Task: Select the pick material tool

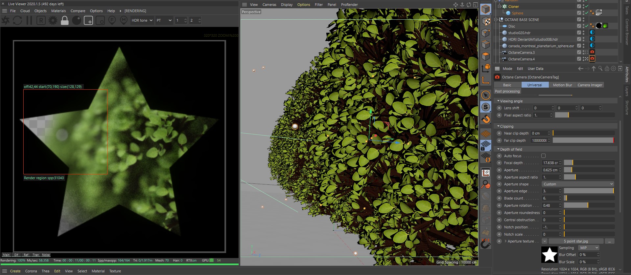Action: (x=124, y=20)
